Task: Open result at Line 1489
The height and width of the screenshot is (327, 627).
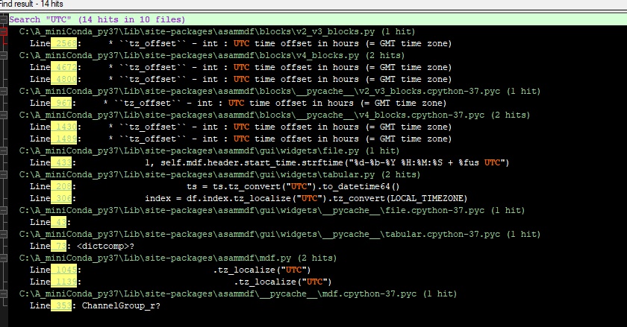Action: [x=240, y=139]
